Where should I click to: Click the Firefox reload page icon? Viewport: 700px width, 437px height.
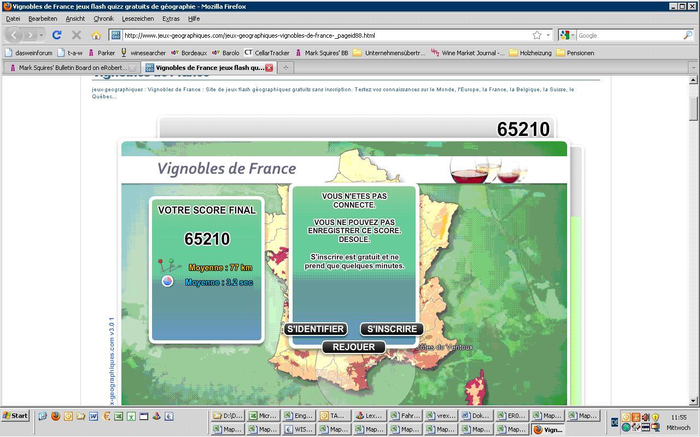(x=56, y=36)
